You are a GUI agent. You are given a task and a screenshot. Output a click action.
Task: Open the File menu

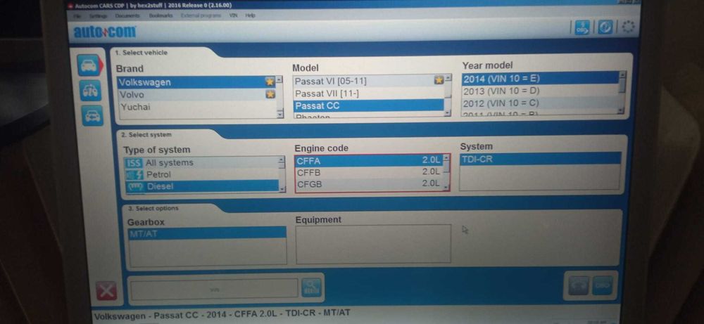(x=77, y=15)
